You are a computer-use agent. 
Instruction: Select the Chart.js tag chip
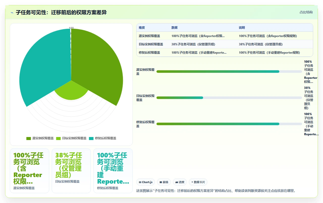pyautogui.click(x=146, y=182)
